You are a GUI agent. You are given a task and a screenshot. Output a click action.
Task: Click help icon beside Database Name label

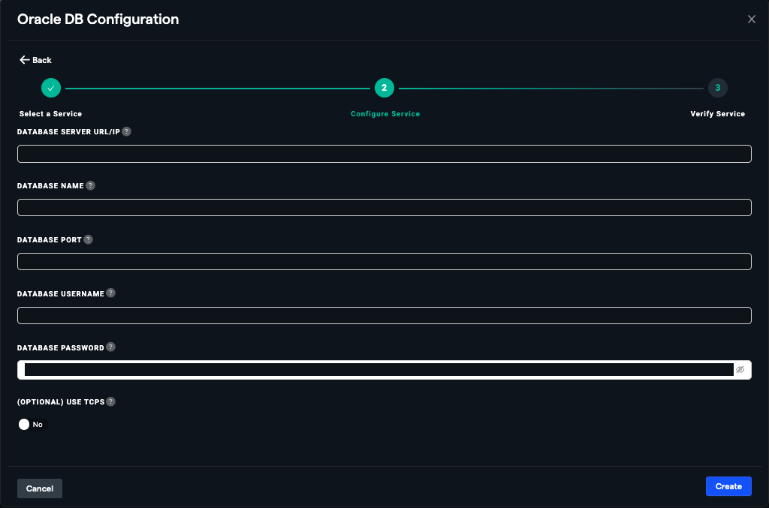pyautogui.click(x=91, y=185)
